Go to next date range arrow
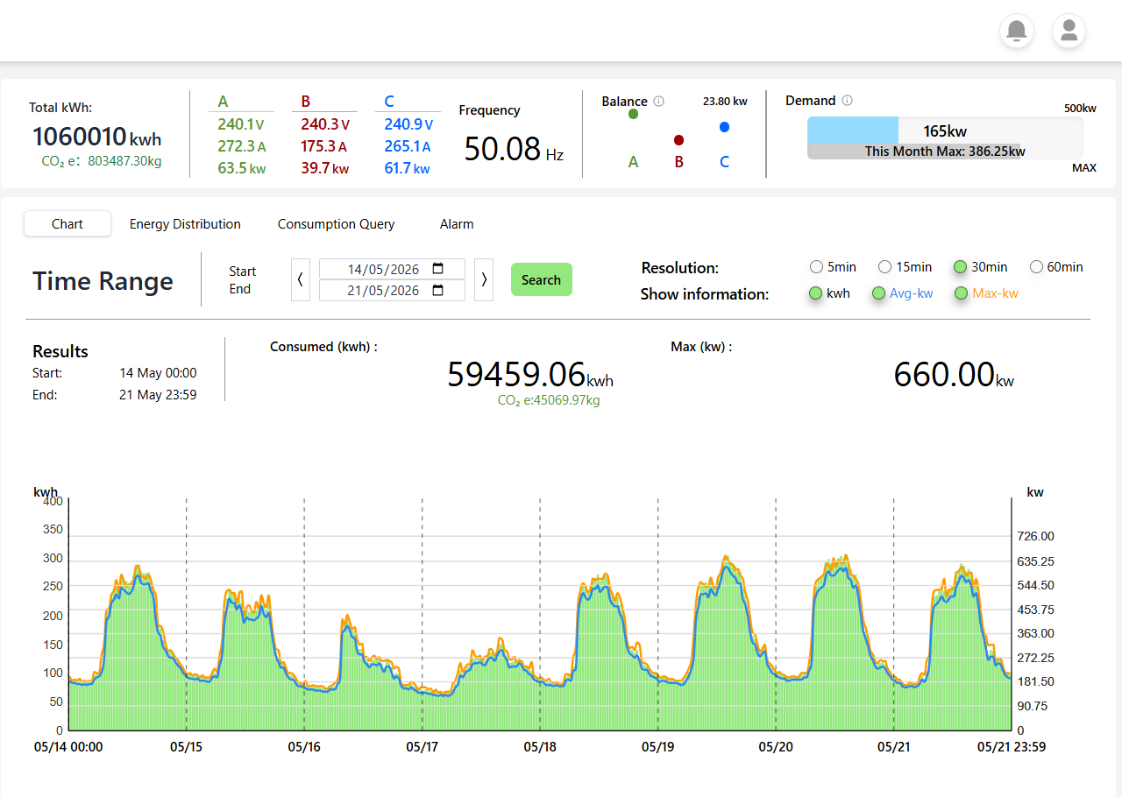The height and width of the screenshot is (797, 1122). [x=484, y=279]
